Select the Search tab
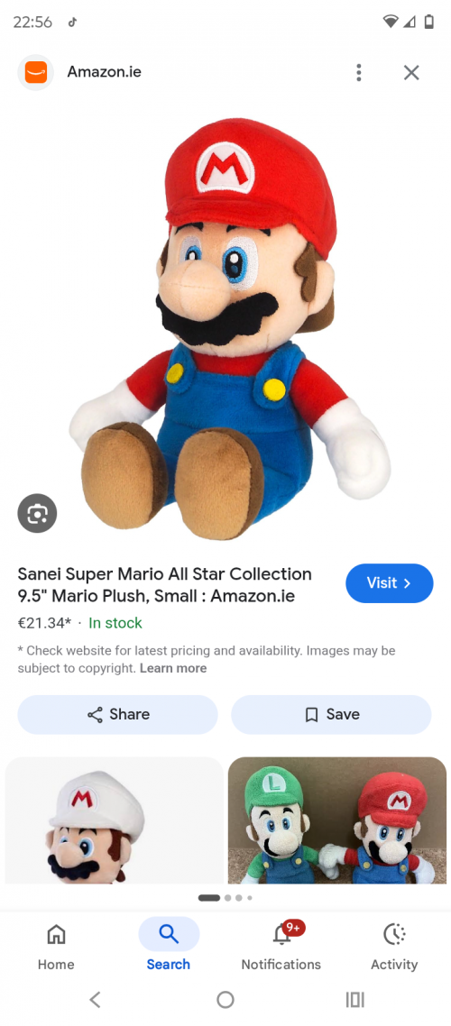The image size is (451, 1026). click(x=169, y=946)
